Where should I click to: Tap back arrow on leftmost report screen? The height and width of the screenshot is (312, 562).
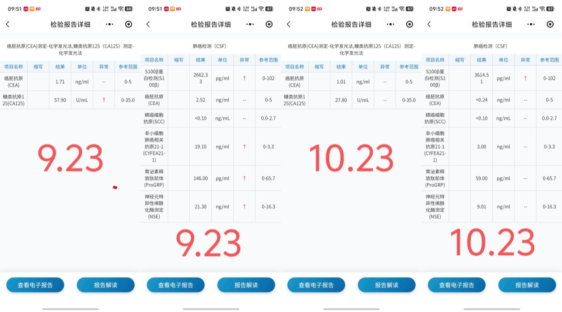(8, 25)
